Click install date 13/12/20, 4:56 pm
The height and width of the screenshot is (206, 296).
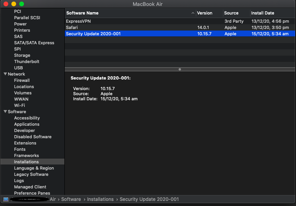(270, 21)
